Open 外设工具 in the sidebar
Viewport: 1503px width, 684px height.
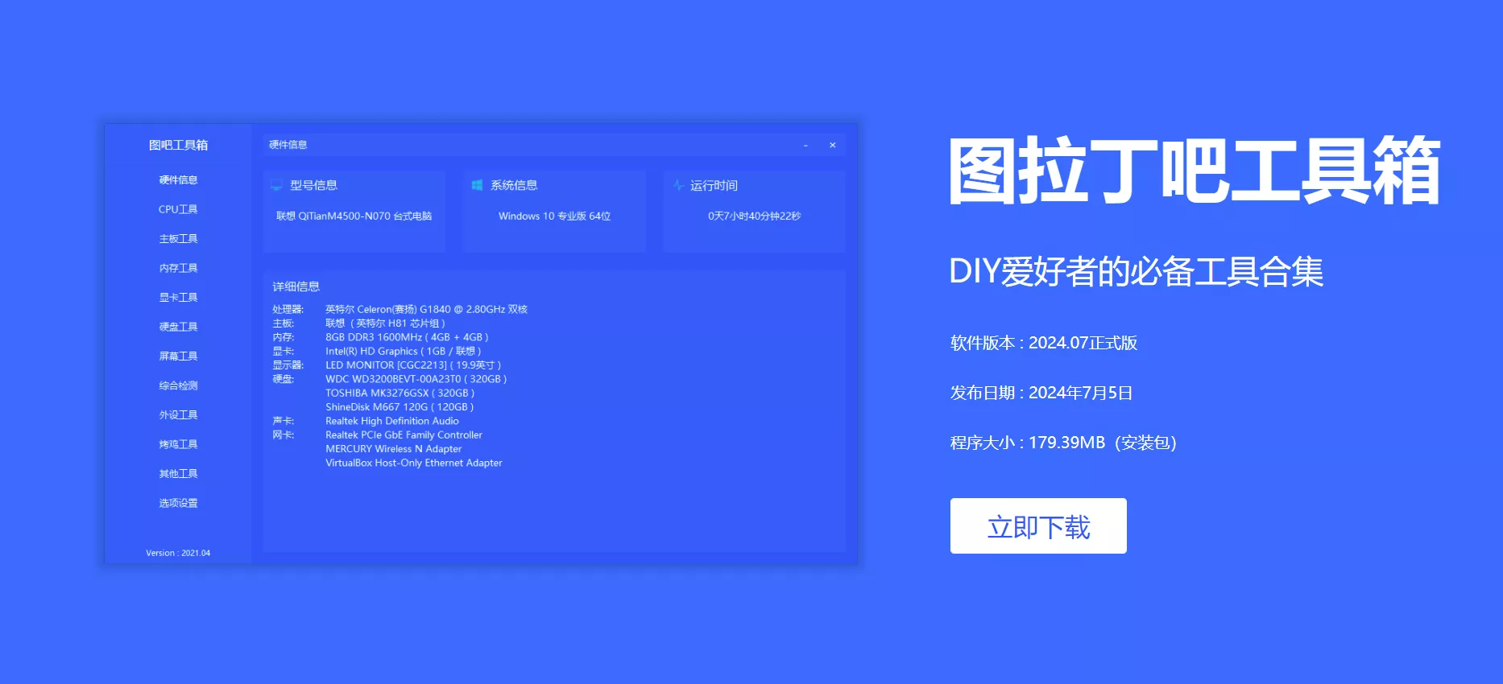coord(178,415)
